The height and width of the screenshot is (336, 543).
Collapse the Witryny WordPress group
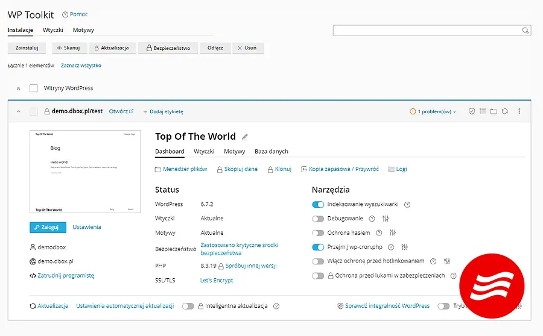coord(18,89)
